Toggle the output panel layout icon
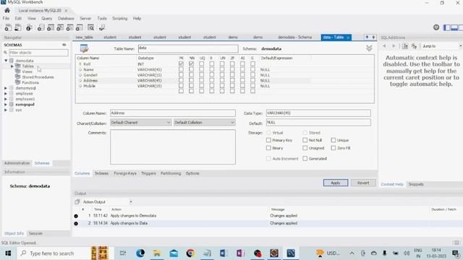 click(454, 27)
